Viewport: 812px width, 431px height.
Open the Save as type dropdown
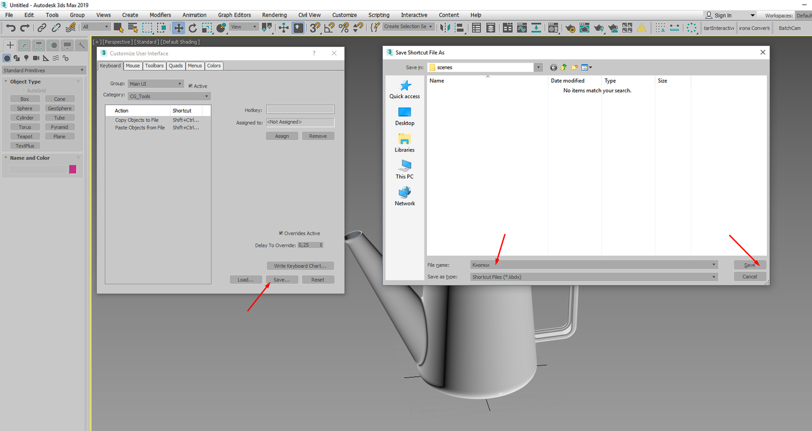click(594, 277)
